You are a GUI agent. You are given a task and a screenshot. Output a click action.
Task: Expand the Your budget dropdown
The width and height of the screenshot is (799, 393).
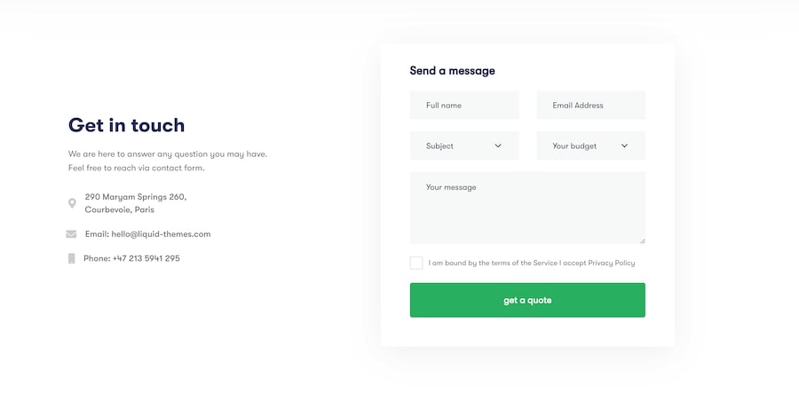pyautogui.click(x=589, y=145)
